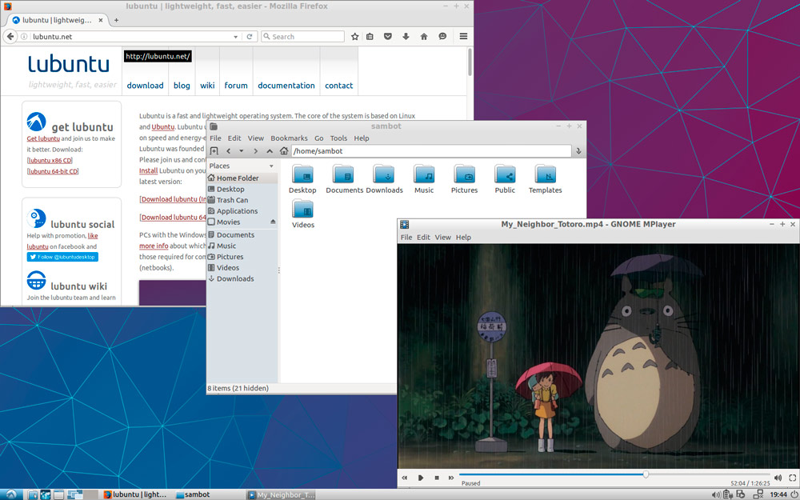The image size is (800, 500).
Task: Open a new Firefox tab with the plus
Action: pos(116,21)
